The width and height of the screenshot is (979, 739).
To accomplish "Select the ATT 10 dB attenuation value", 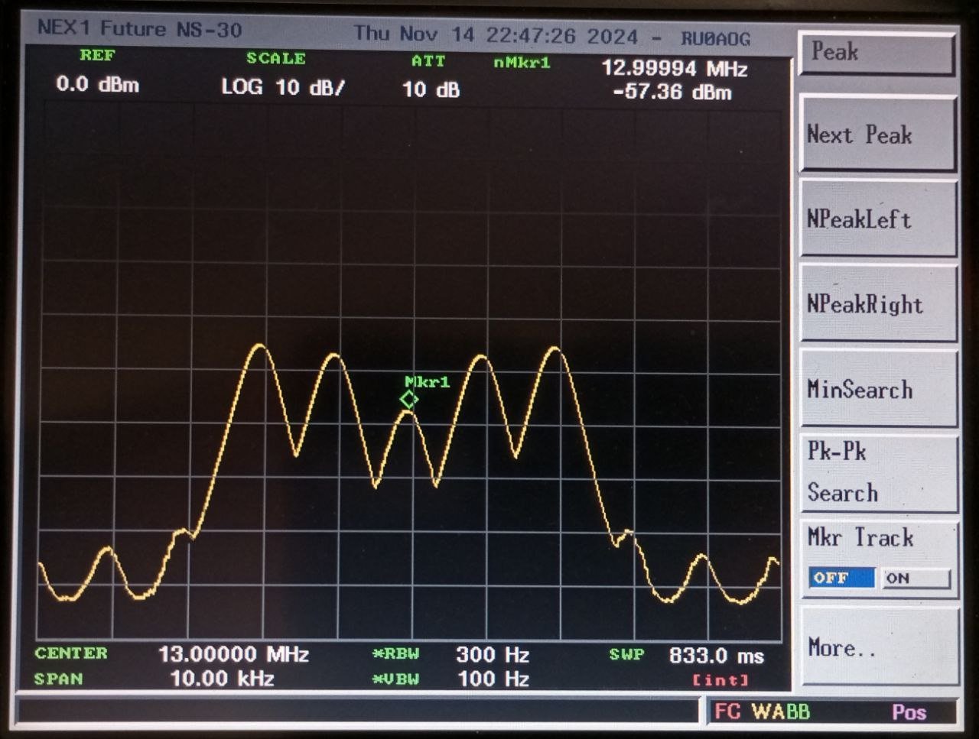I will [x=431, y=89].
